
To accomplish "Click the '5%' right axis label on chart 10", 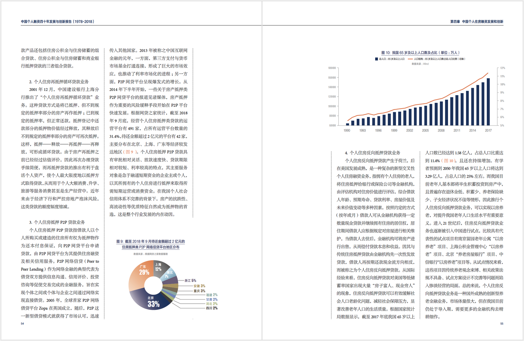I will click(502, 125).
